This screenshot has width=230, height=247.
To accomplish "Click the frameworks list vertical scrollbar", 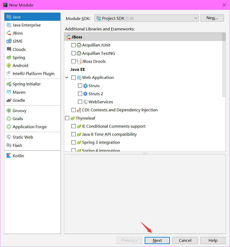I will coord(224,65).
